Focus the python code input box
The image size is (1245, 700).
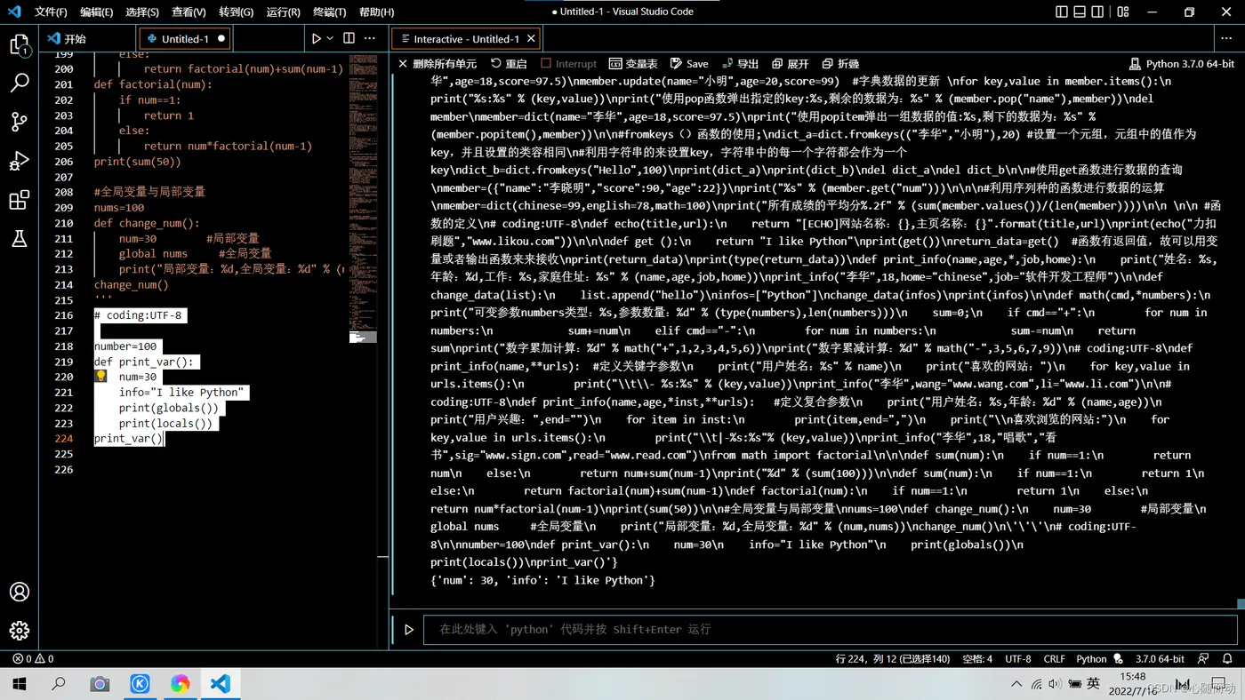[x=831, y=630]
